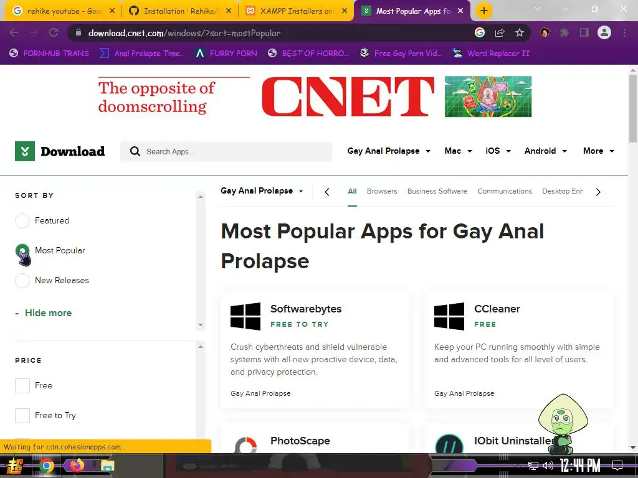
Task: Check the Free to Try price filter
Action: tap(22, 416)
